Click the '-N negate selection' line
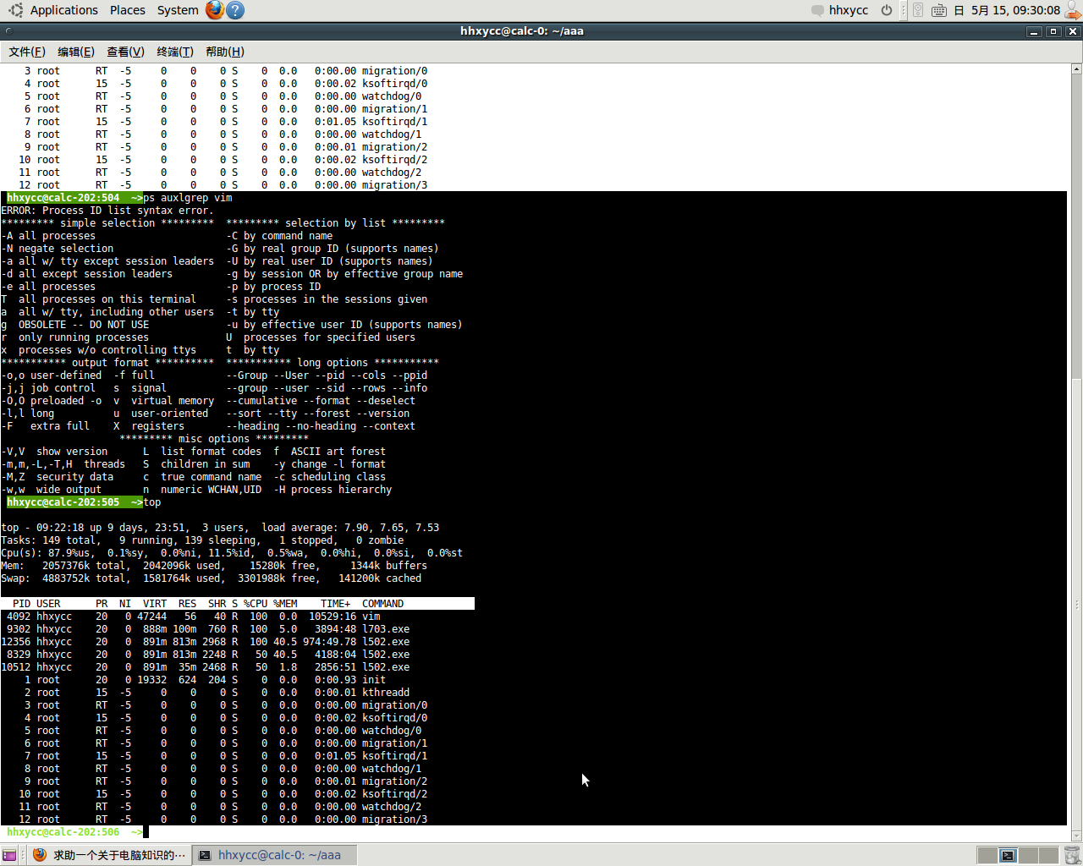The image size is (1083, 866). (58, 249)
